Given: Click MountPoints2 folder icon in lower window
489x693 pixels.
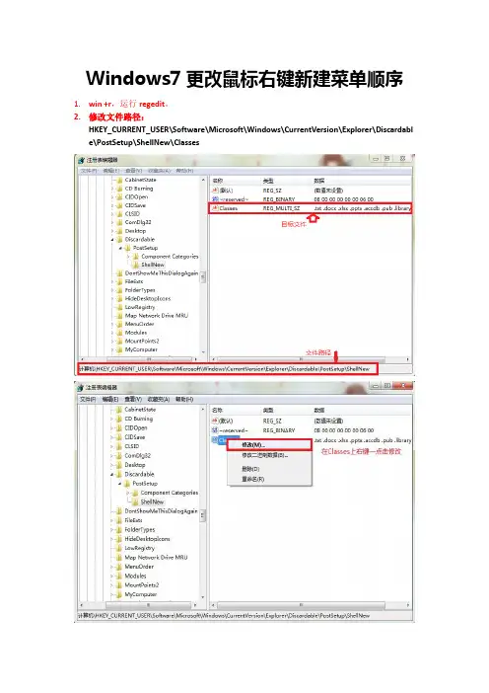Looking at the screenshot, I should (118, 585).
